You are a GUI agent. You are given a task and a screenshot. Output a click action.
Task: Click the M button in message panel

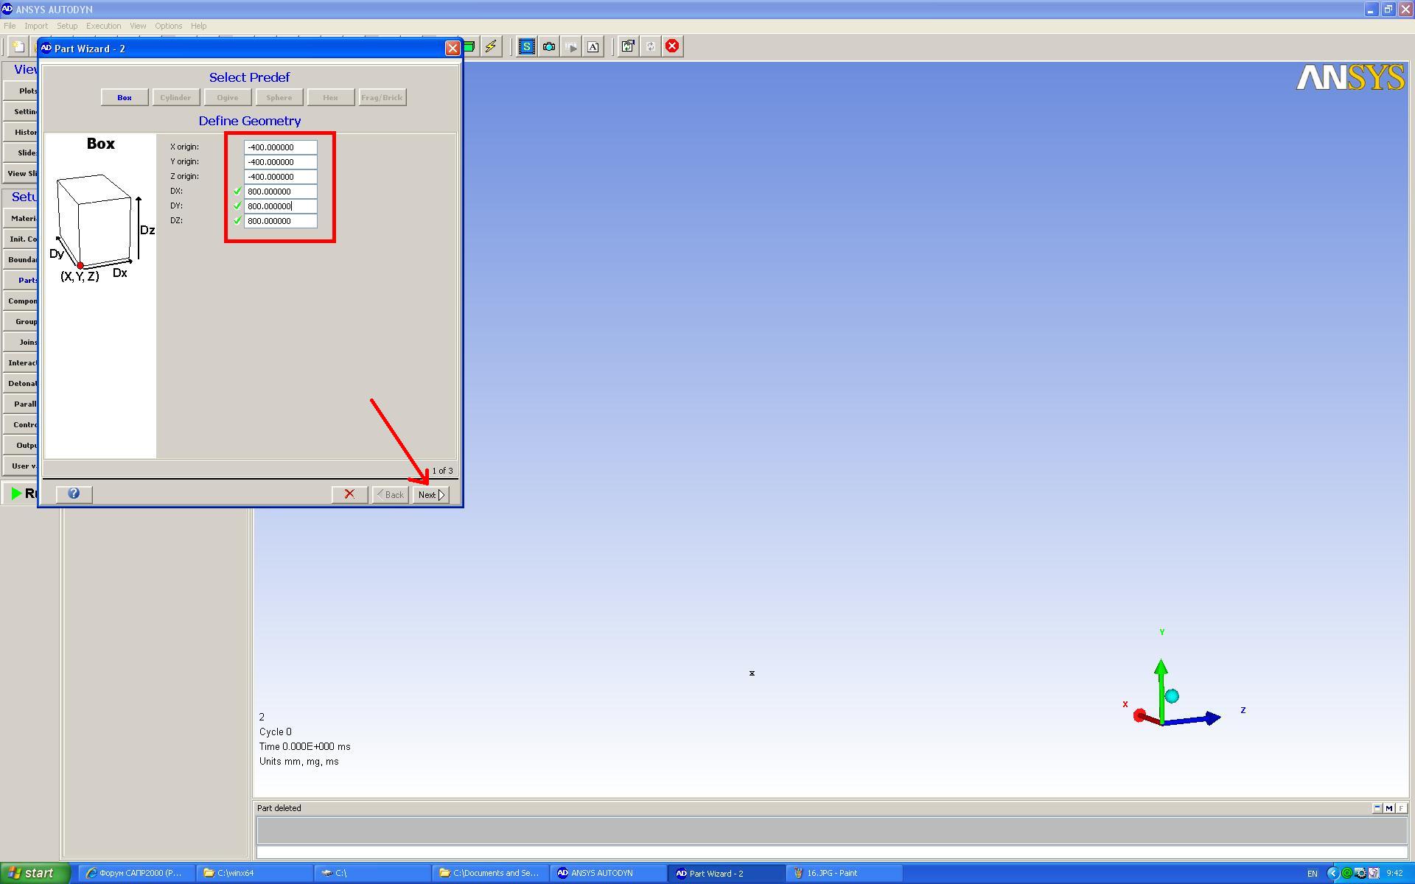1389,808
